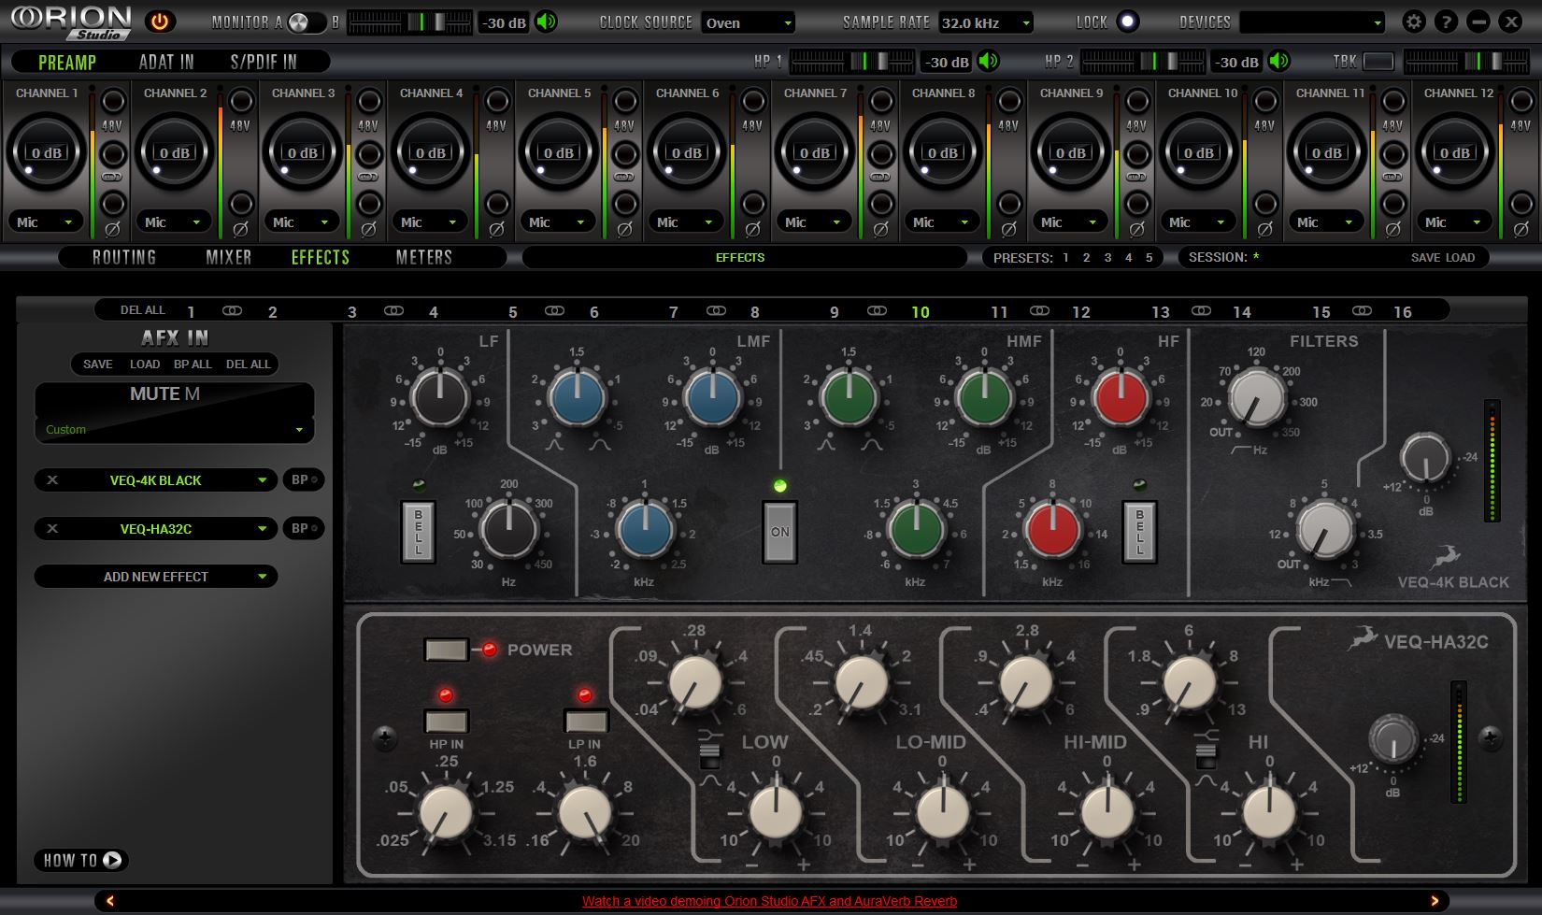This screenshot has height=915, width=1542.
Task: Select preset 3 in the presets bar
Action: click(1107, 257)
